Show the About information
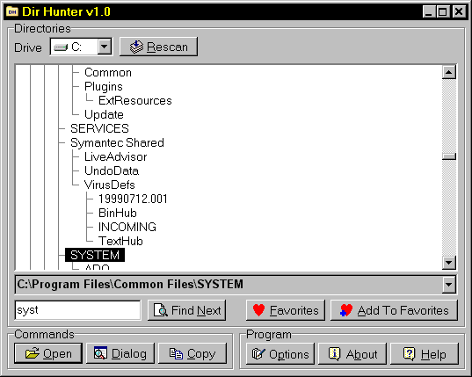This screenshot has height=377, width=472. (352, 354)
